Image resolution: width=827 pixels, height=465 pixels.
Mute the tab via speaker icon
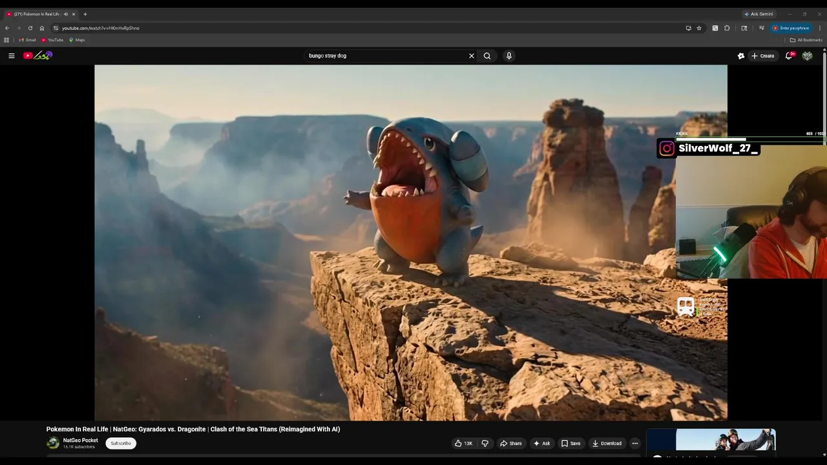tap(65, 14)
